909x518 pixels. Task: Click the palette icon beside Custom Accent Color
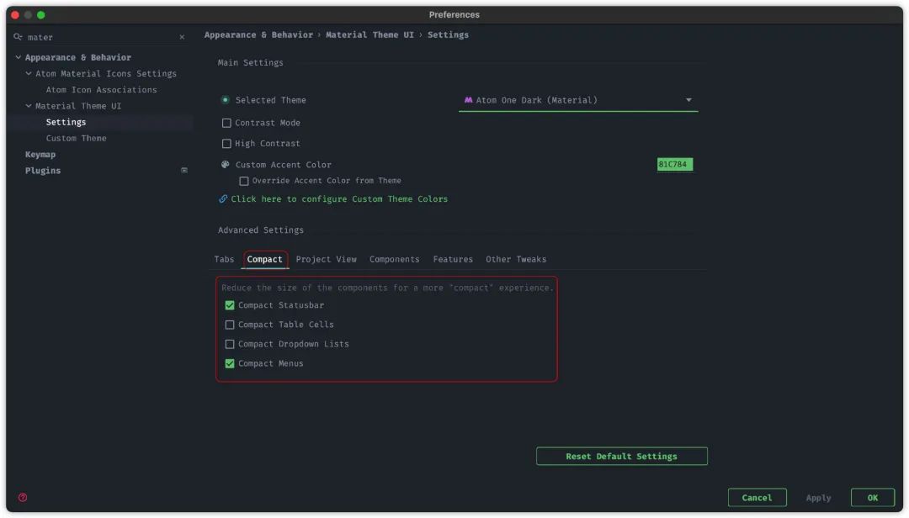point(226,165)
